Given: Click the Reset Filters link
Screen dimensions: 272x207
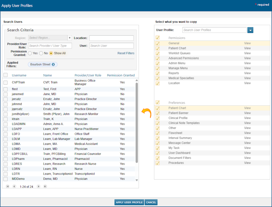Looking at the screenshot, I should pyautogui.click(x=126, y=53).
